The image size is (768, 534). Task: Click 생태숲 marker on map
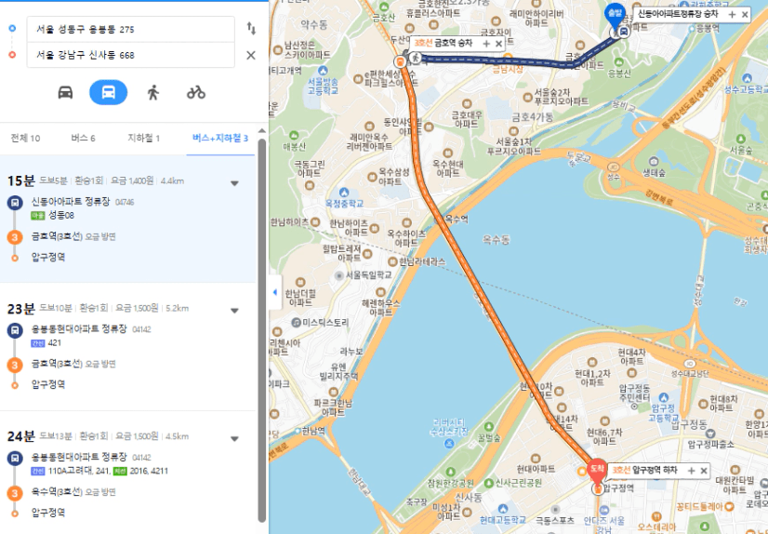coord(654,161)
